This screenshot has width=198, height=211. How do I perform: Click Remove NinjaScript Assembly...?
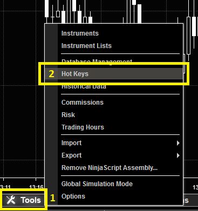point(114,168)
